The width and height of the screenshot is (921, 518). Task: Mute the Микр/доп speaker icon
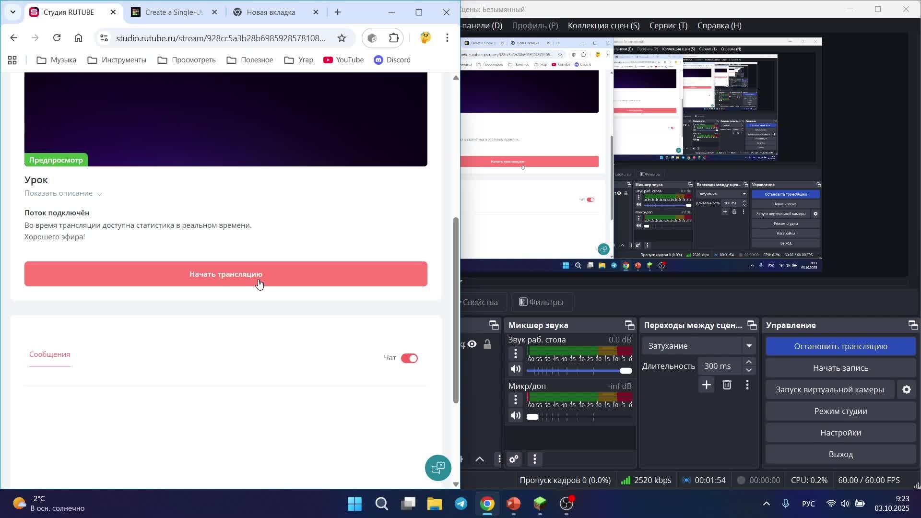(x=516, y=416)
